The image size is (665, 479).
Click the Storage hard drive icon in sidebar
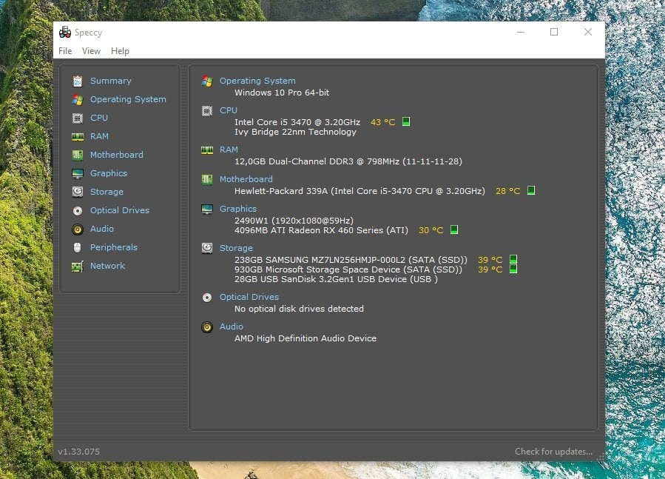tap(77, 192)
